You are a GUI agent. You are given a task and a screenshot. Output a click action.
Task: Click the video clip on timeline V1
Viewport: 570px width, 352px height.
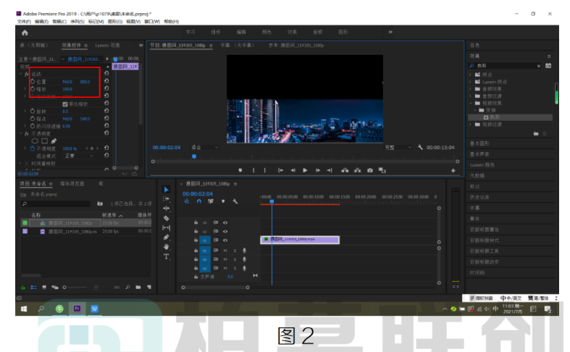point(300,240)
